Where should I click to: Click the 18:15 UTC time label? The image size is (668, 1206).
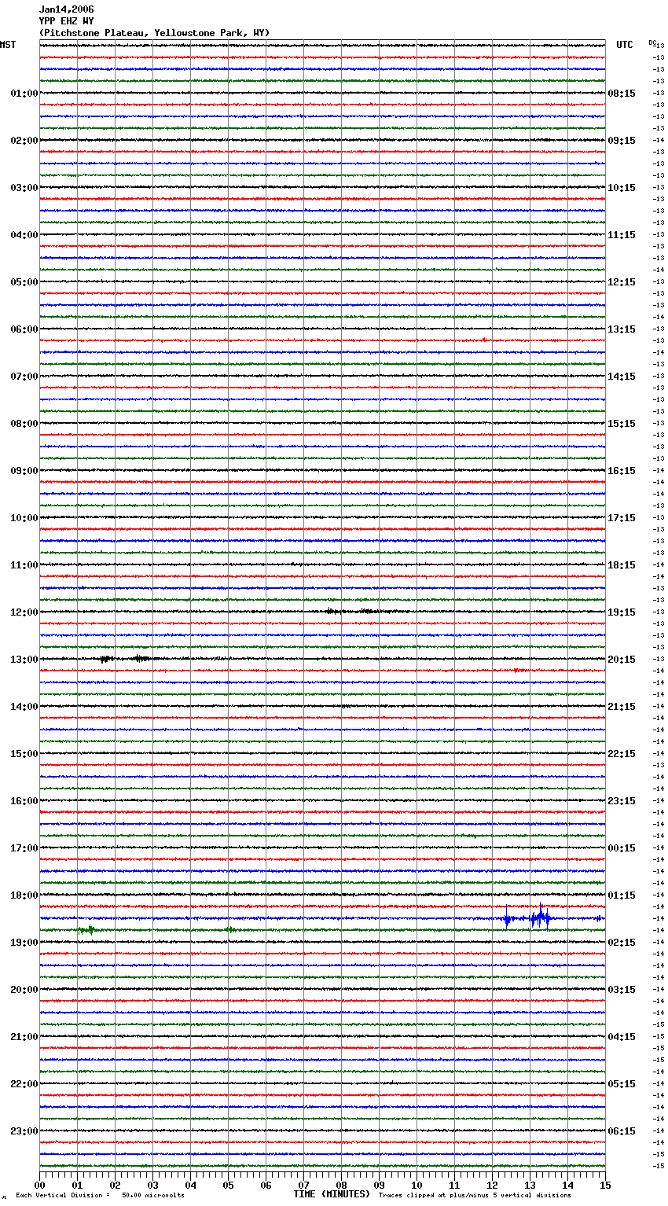pyautogui.click(x=622, y=565)
